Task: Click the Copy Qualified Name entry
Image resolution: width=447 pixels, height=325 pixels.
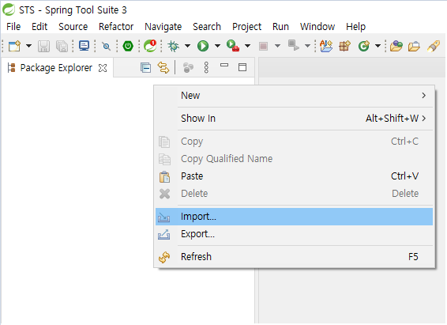Action: [295, 159]
